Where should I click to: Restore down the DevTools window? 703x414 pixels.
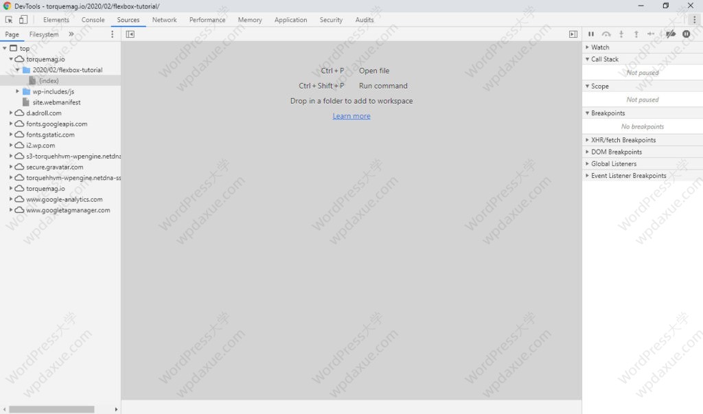click(665, 5)
